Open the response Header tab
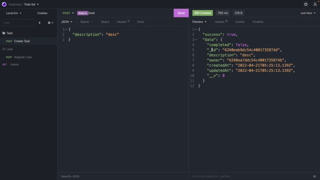 221,22
